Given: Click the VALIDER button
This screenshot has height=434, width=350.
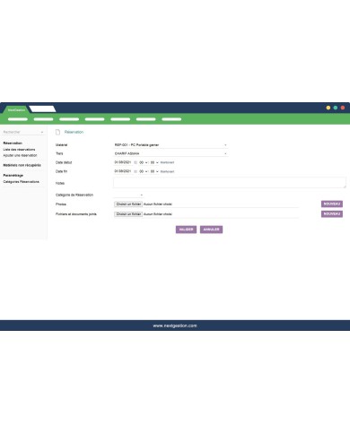Looking at the screenshot, I should tap(186, 230).
